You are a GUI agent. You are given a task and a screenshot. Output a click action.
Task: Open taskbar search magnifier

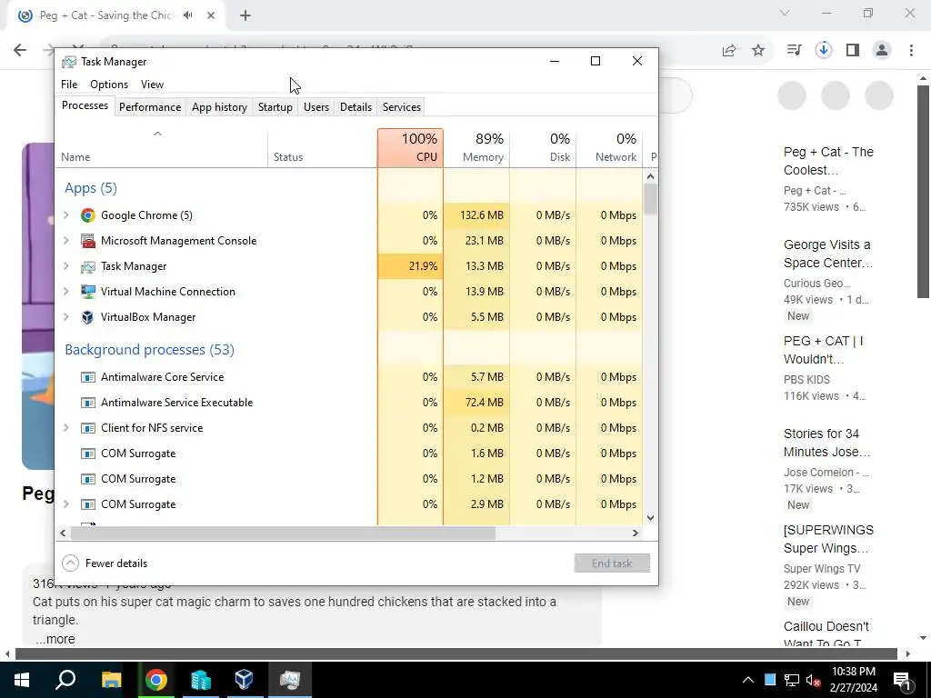(65, 680)
